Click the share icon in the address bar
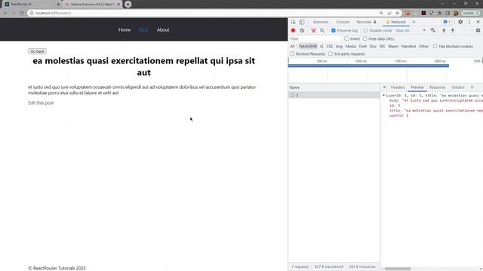 coord(389,14)
